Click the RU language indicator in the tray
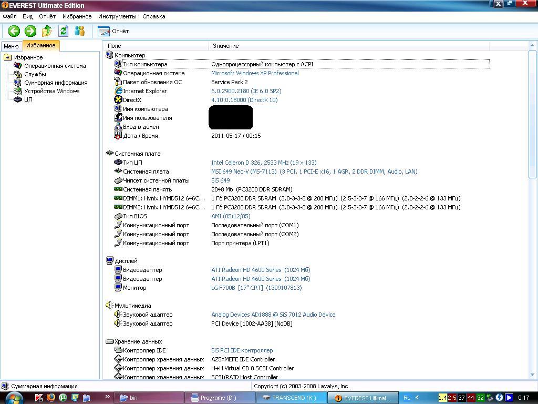Viewport: 538px width, 404px height. tap(407, 398)
